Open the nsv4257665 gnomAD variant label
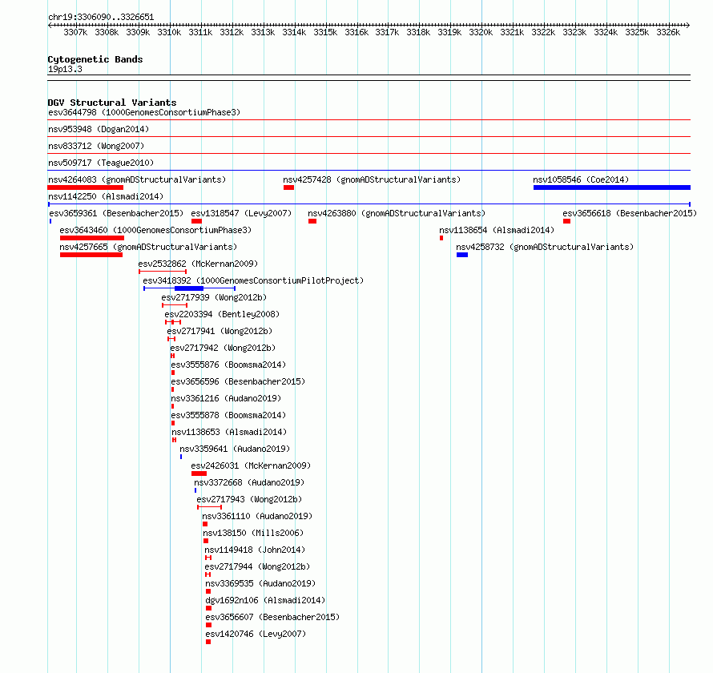The width and height of the screenshot is (713, 673). (148, 247)
